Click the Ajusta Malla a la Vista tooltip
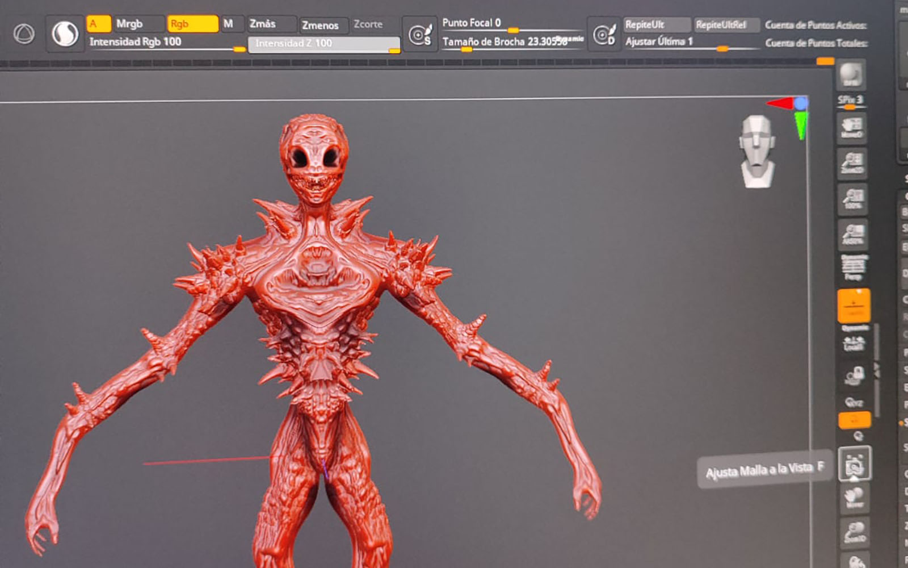Viewport: 908px width, 568px height. 764,470
